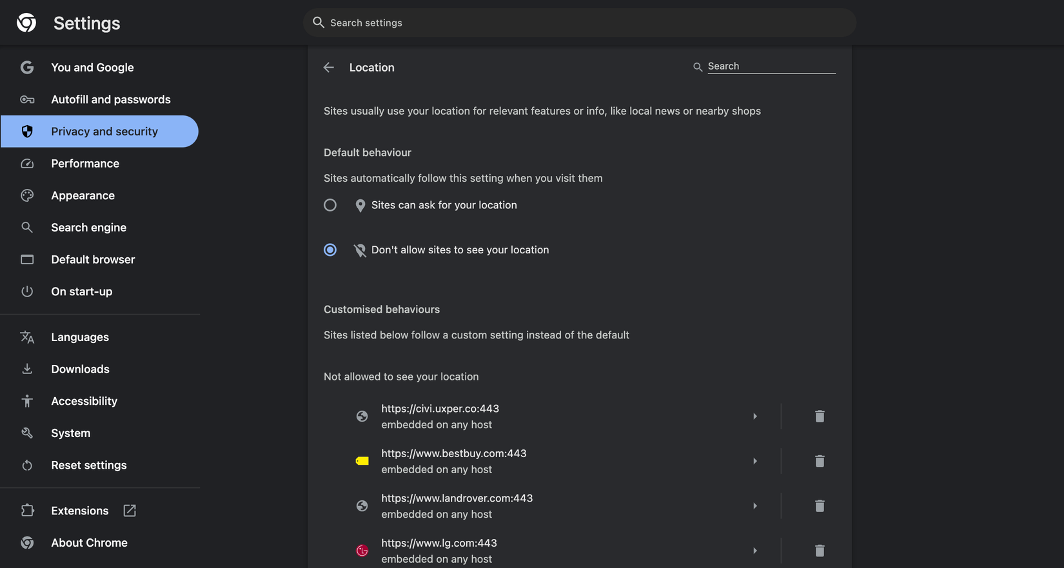Screen dimensions: 1064x568
Task: Open About Chrome page
Action: click(x=89, y=543)
